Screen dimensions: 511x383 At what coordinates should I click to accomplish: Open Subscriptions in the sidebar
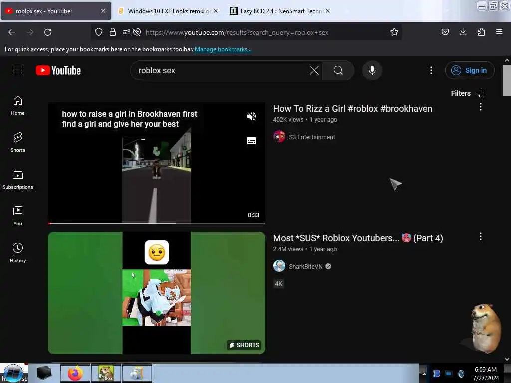18,180
